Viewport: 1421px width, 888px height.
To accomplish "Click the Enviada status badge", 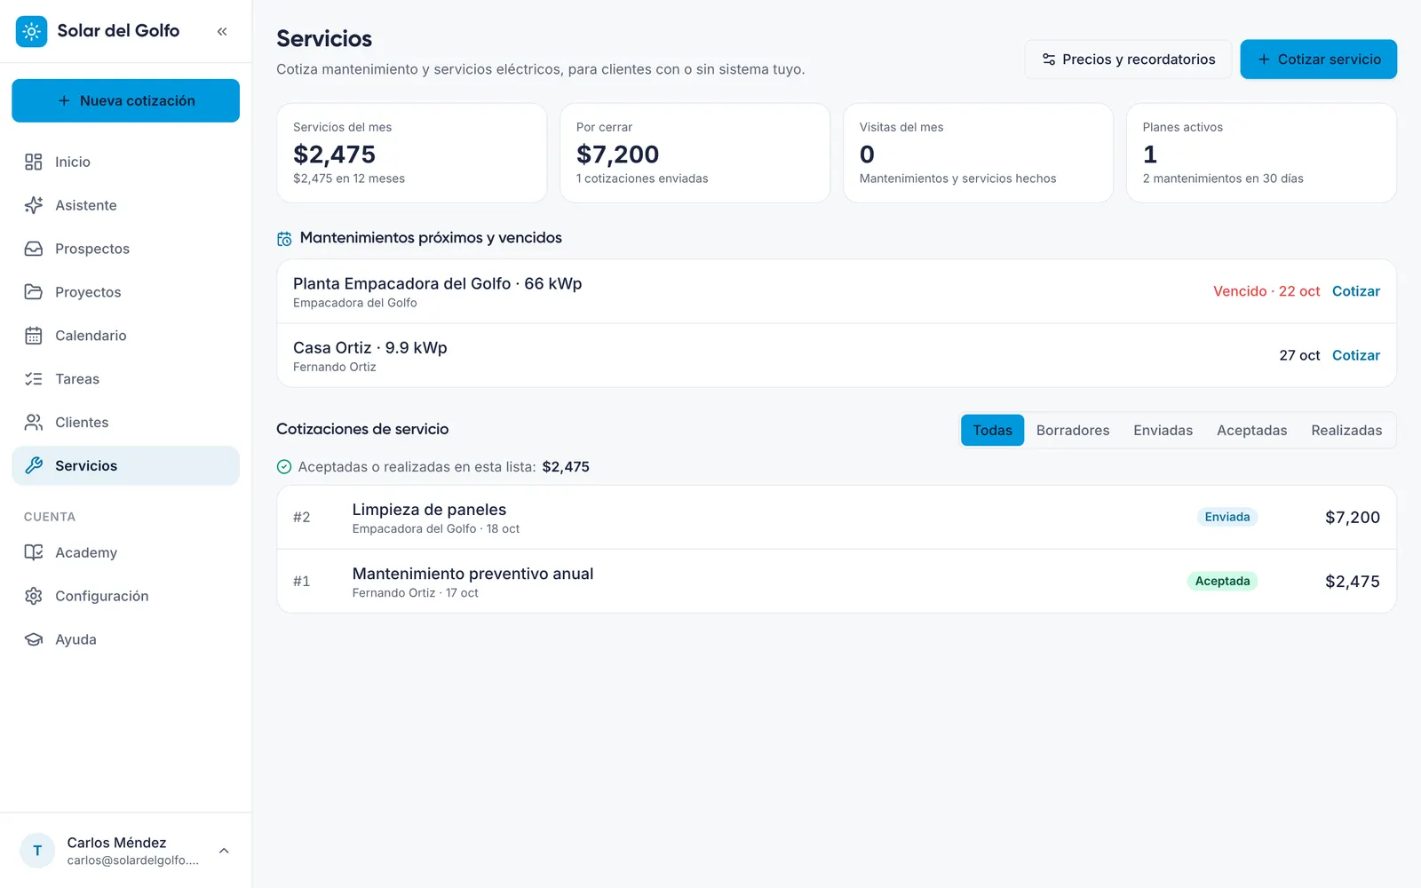I will tap(1227, 517).
